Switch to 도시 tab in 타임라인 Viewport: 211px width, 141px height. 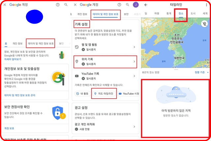193,13
